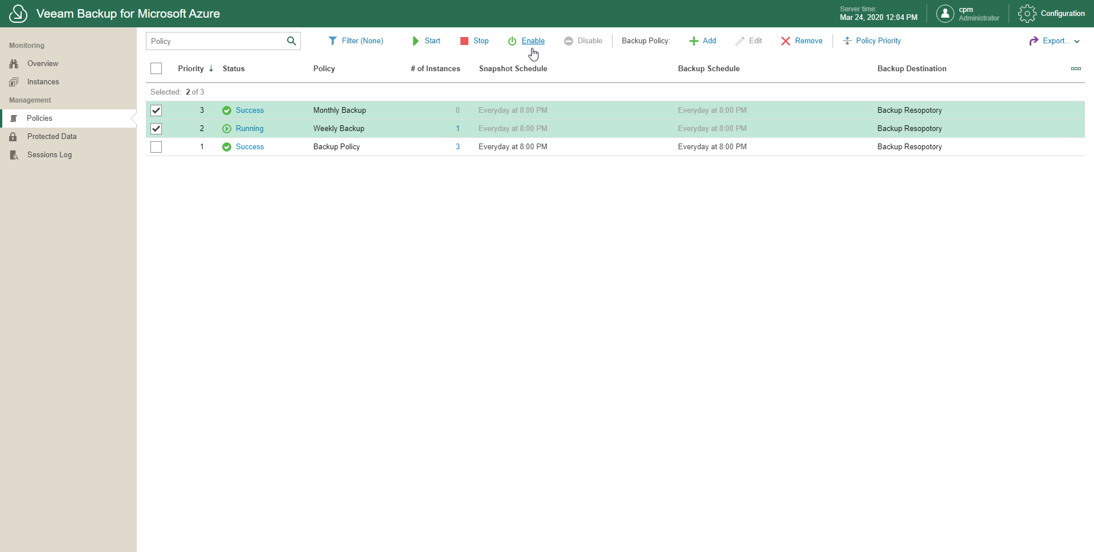Sort by # of Instances column header
This screenshot has height=552, width=1094.
435,69
